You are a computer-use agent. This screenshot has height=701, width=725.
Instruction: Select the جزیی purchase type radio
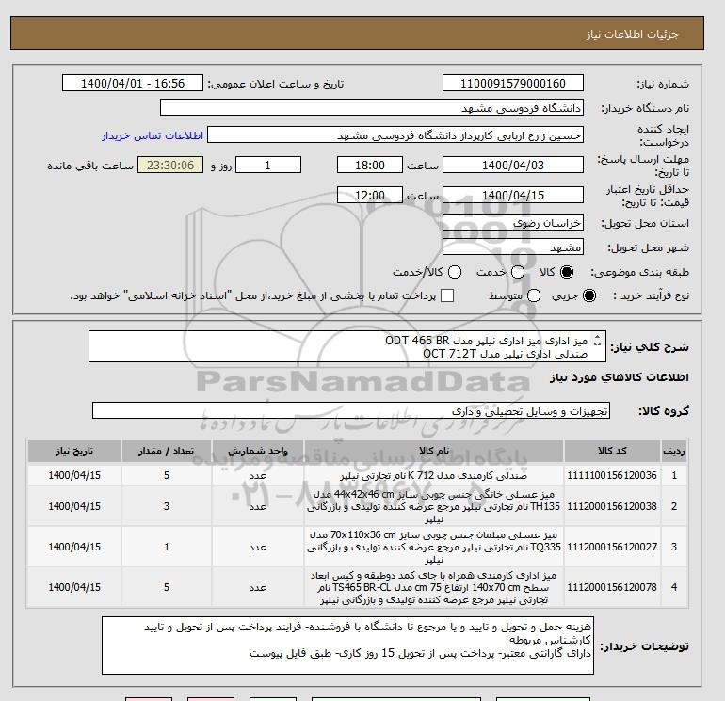tap(589, 295)
